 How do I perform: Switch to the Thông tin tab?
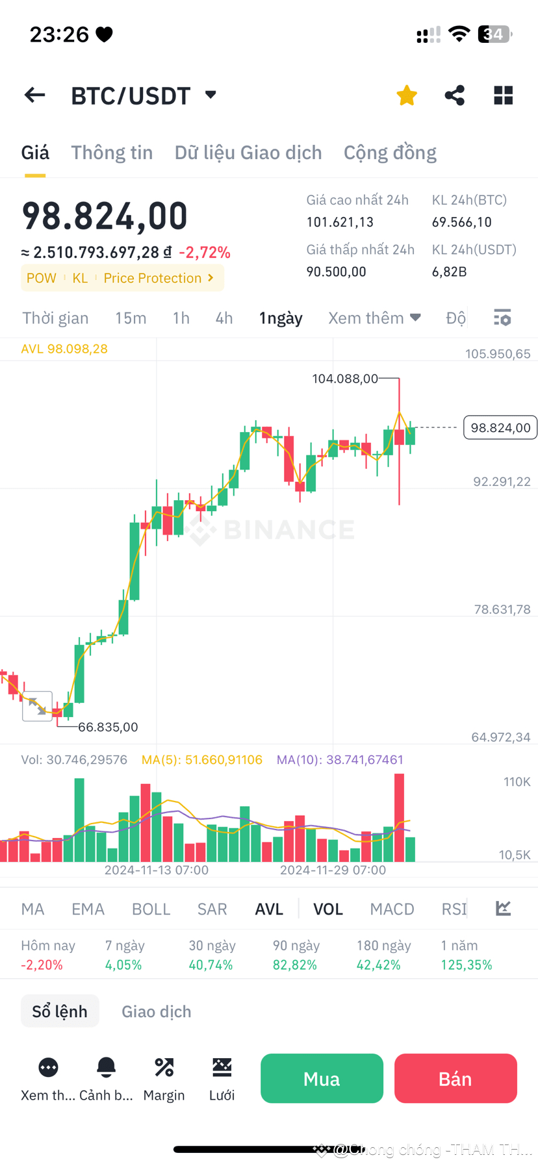[x=112, y=153]
